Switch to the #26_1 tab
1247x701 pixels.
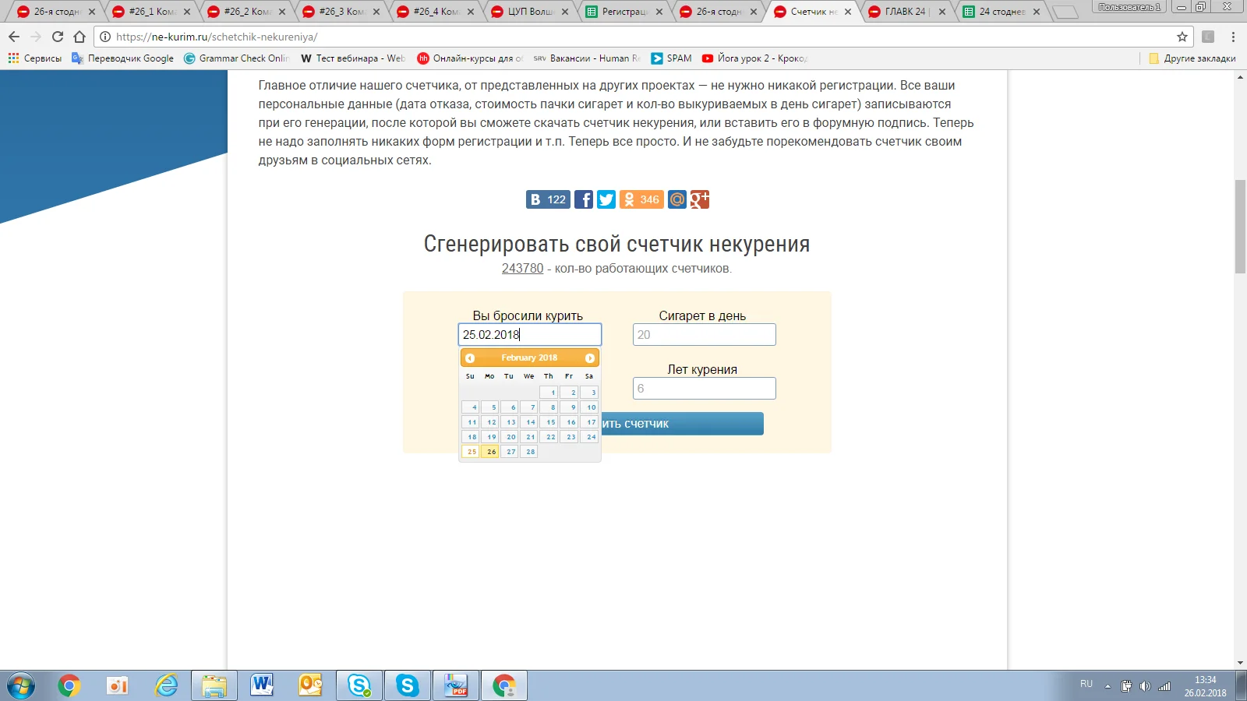(x=150, y=12)
